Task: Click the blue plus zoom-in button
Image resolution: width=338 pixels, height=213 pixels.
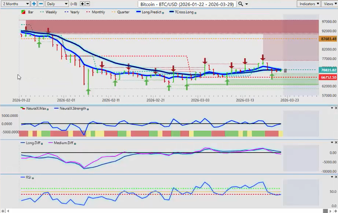Action: click(x=34, y=4)
